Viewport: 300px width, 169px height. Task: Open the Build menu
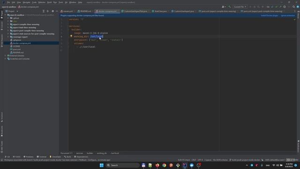coord(49,2)
